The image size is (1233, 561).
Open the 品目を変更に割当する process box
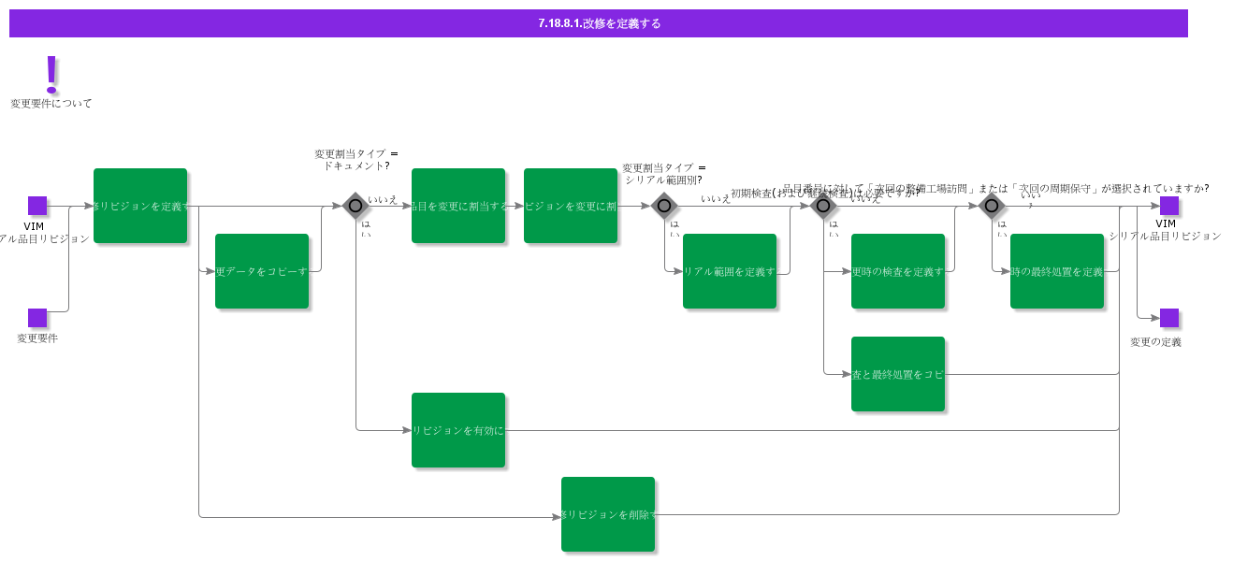coord(458,206)
